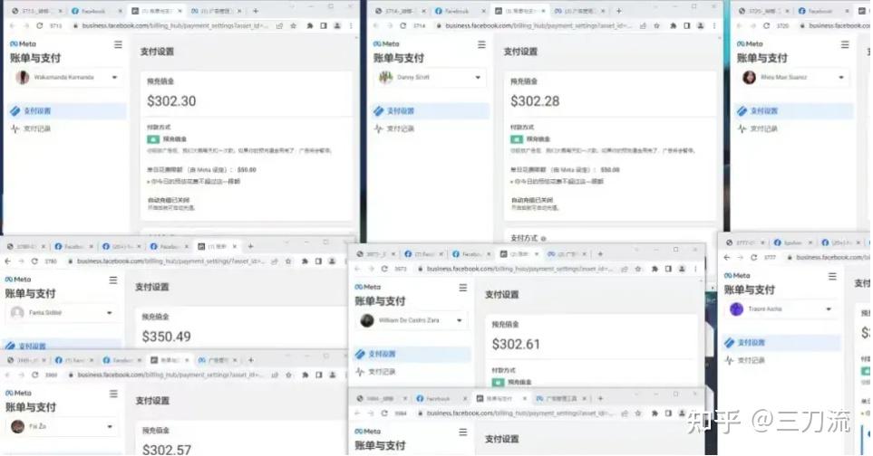Reload the page in Traore Aicha window
The width and height of the screenshot is (873, 456).
coord(754,257)
